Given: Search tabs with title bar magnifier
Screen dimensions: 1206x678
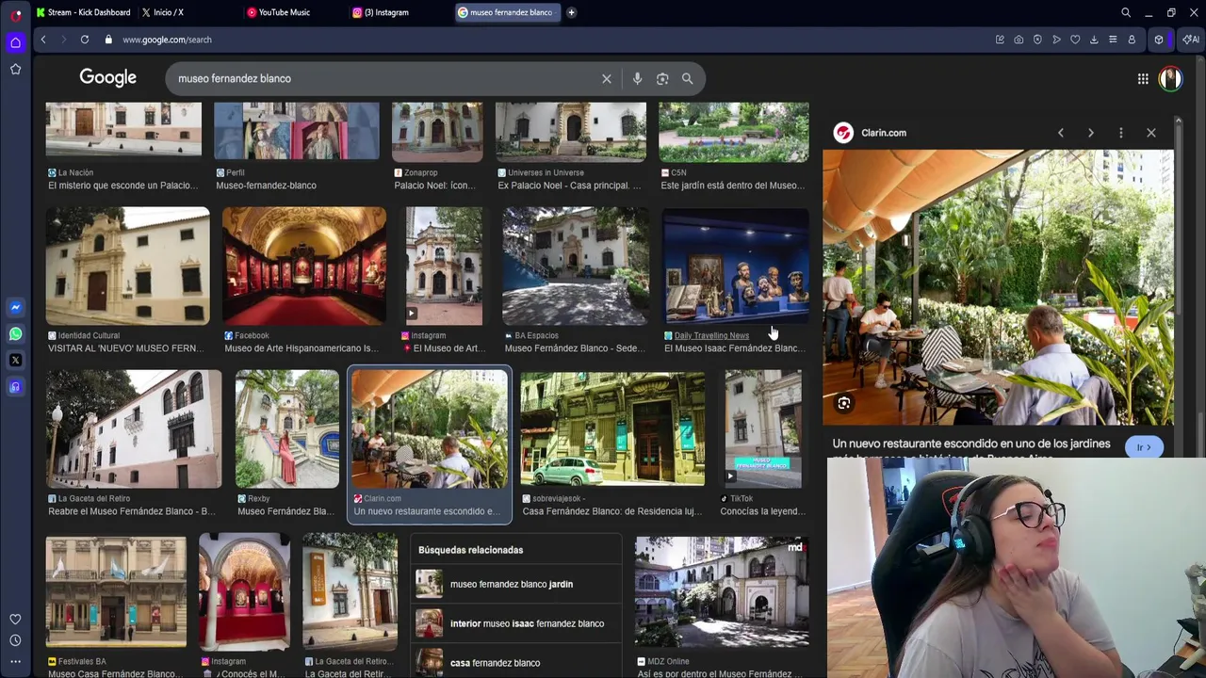Looking at the screenshot, I should (x=1126, y=13).
